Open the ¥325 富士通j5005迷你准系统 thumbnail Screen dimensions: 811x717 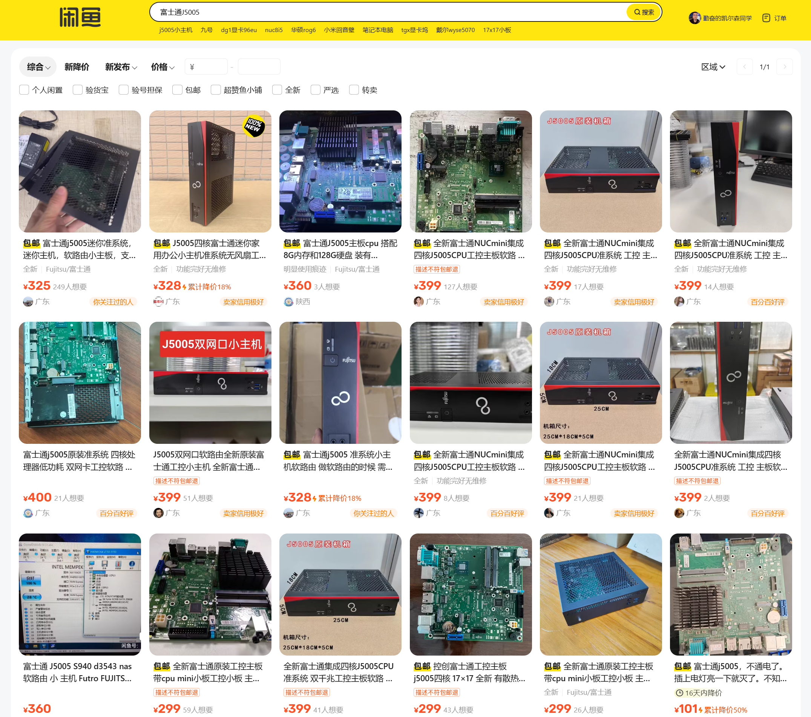(80, 171)
